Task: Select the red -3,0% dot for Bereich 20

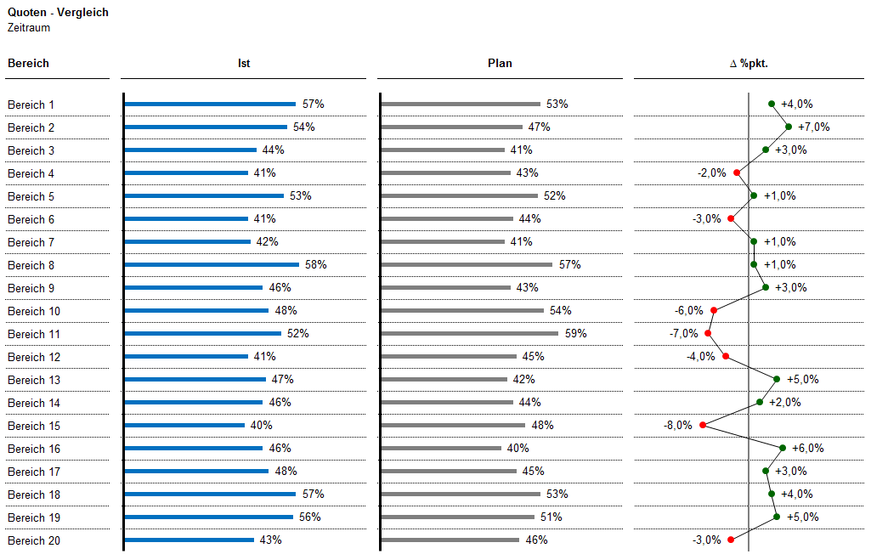Action: coord(731,540)
